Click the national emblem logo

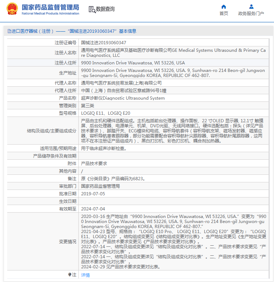click(x=12, y=9)
